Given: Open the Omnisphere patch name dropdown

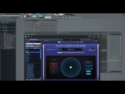Looking at the screenshot, I should [x=71, y=49].
